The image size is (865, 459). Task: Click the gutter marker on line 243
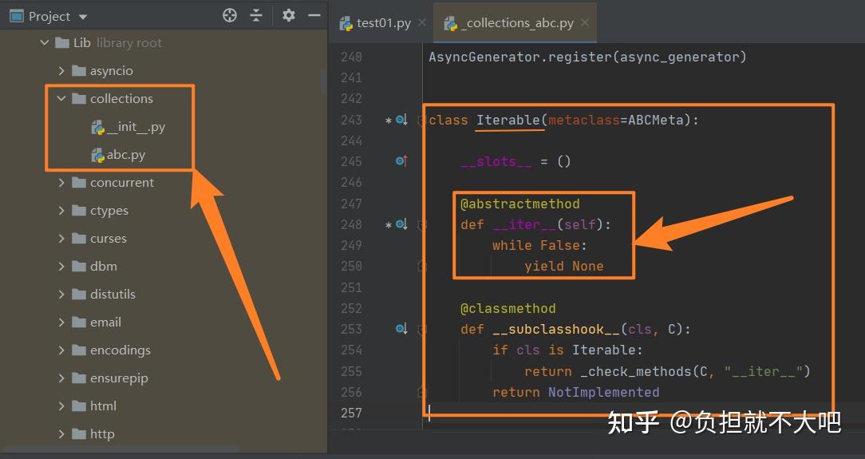pyautogui.click(x=401, y=120)
